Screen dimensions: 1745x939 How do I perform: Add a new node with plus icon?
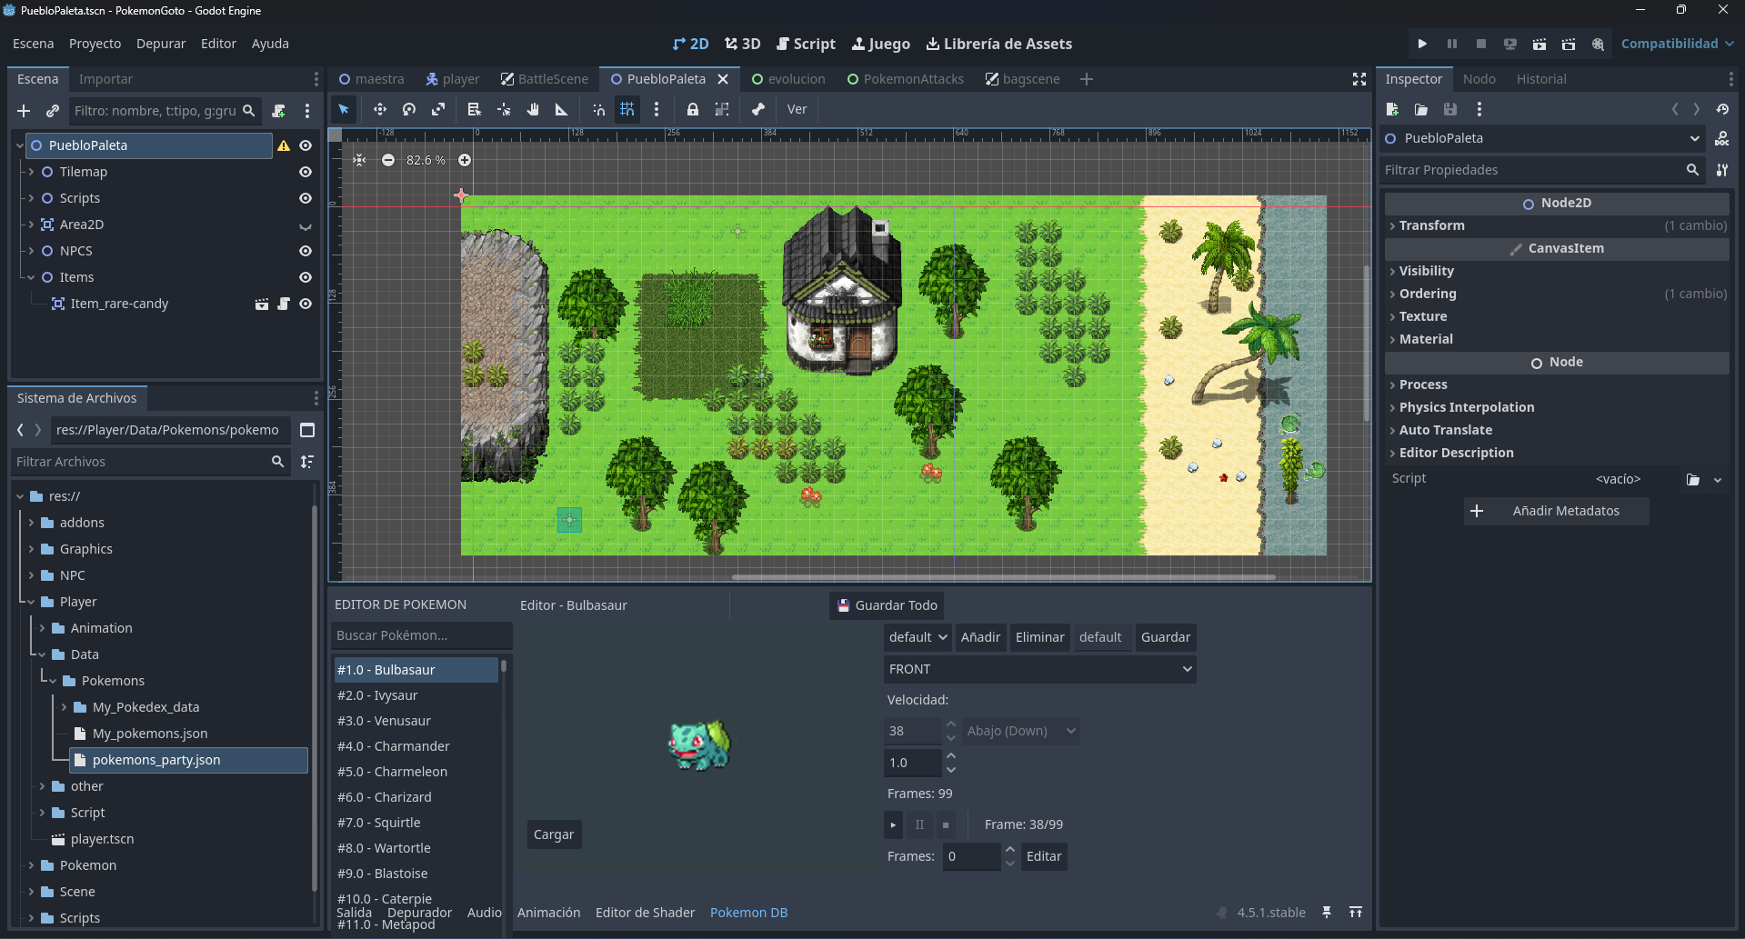point(24,111)
